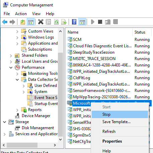
Task: Click the Storage node icon
Action: pos(11,122)
